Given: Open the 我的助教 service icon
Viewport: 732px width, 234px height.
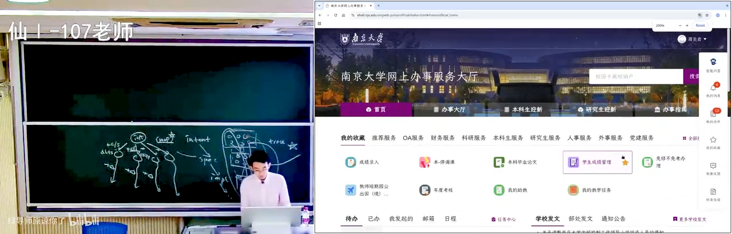Looking at the screenshot, I should click(499, 190).
